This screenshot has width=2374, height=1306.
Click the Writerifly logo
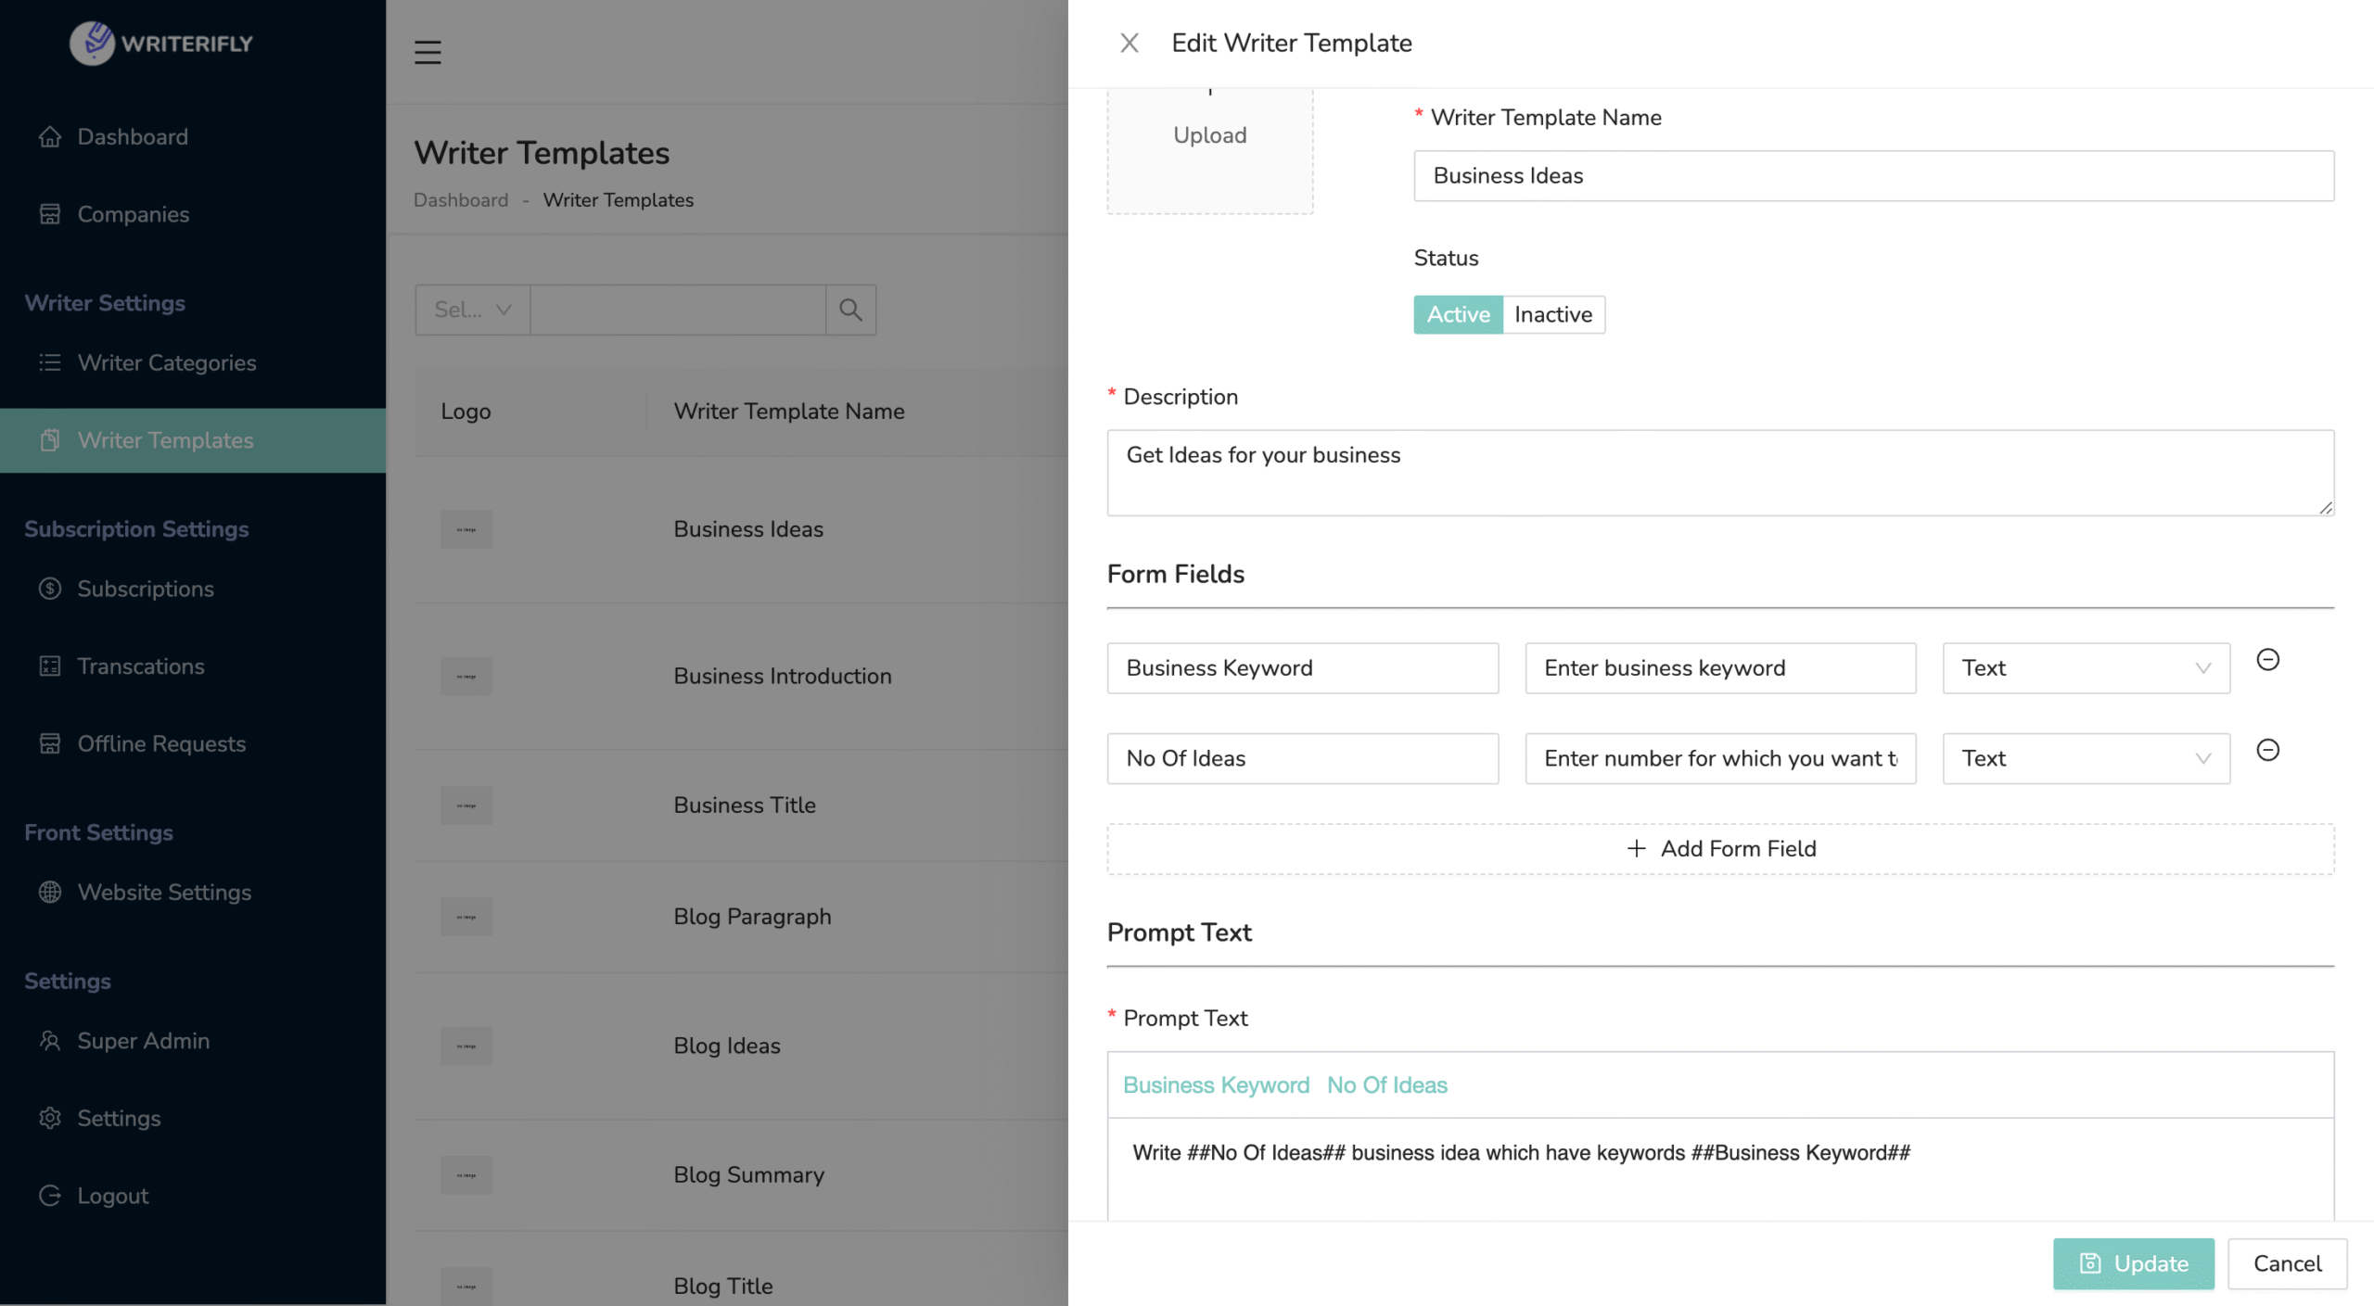[161, 43]
